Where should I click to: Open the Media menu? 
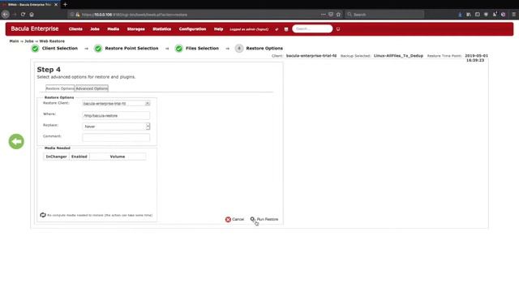tap(114, 29)
